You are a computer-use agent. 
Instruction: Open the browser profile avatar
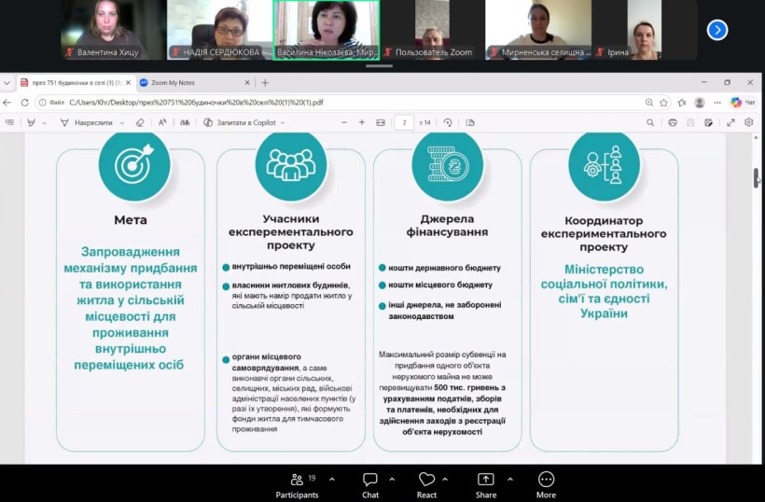click(x=700, y=103)
